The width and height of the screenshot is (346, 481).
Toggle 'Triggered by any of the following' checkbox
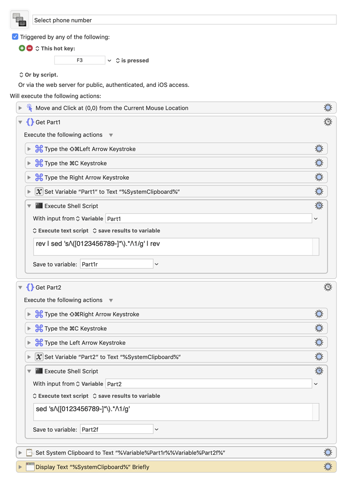(15, 37)
